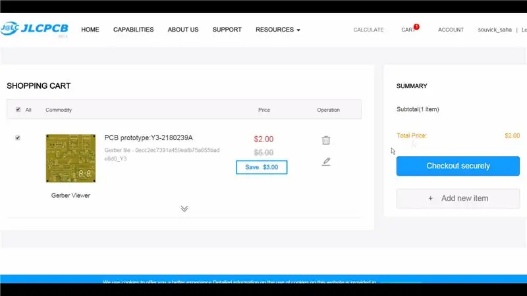This screenshot has height=296, width=527.
Task: Open CAPABILITIES page
Action: coord(134,30)
